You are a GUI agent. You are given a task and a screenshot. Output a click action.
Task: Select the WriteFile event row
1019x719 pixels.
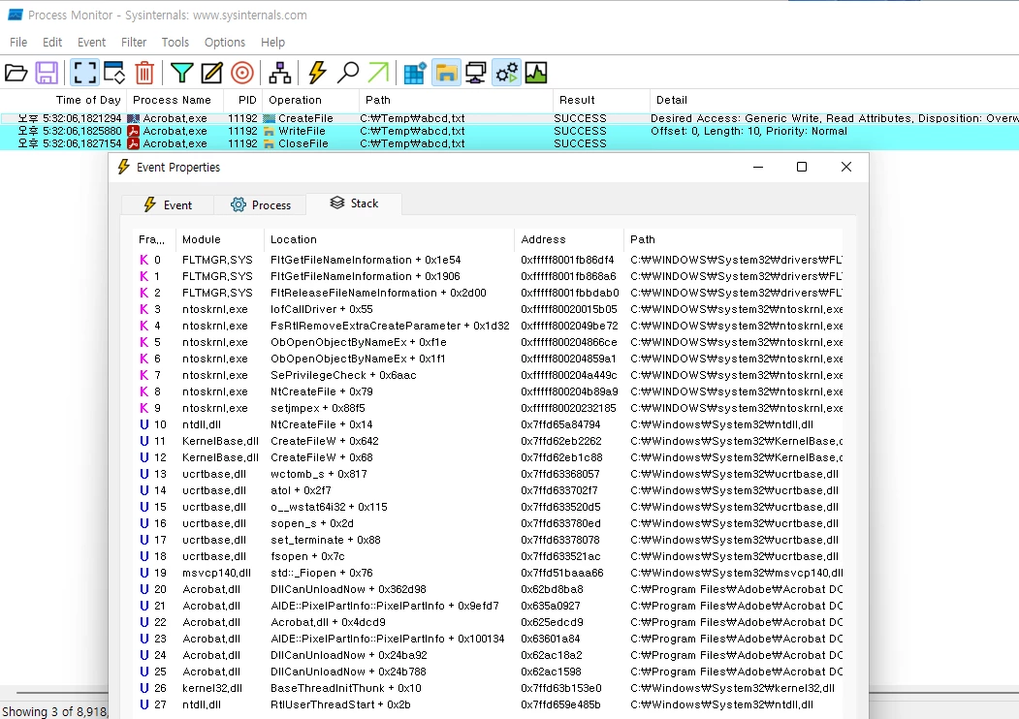tap(510, 131)
